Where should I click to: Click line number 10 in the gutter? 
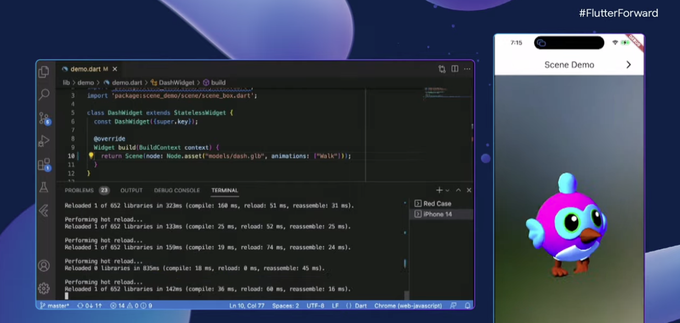[x=71, y=156]
